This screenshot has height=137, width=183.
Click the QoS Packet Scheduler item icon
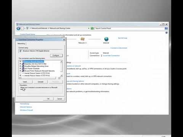pos(23,68)
